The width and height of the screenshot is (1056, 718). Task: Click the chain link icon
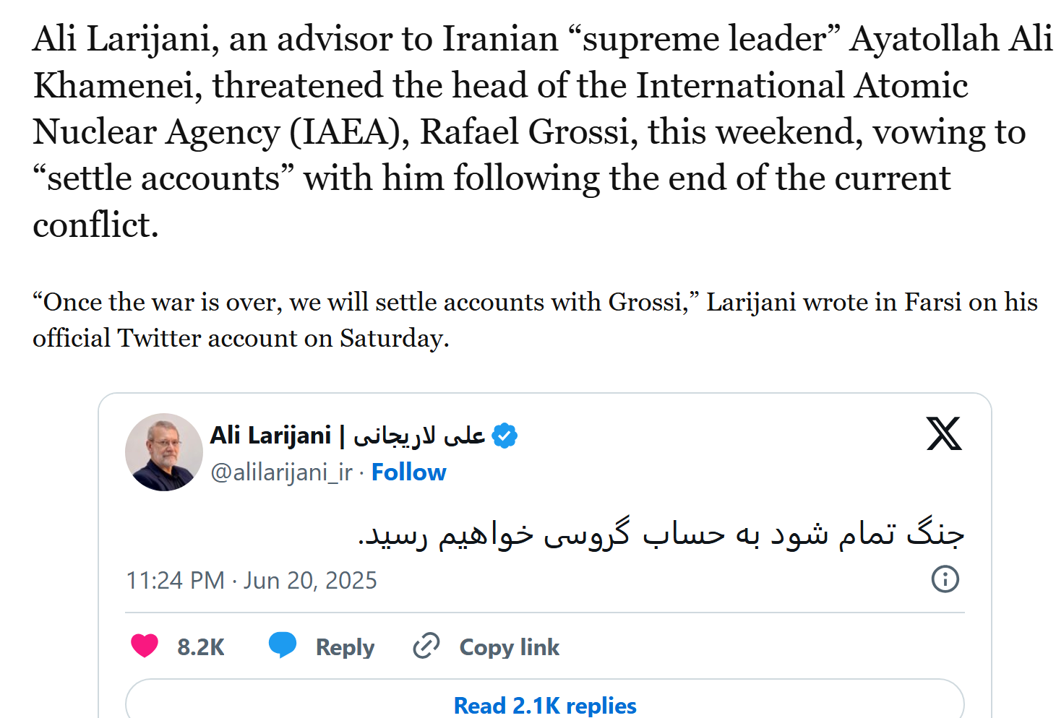tap(426, 646)
